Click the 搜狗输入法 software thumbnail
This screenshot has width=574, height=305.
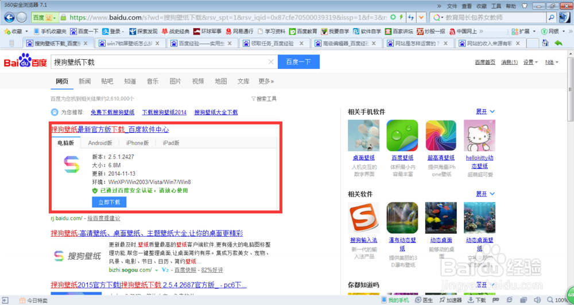(x=363, y=218)
